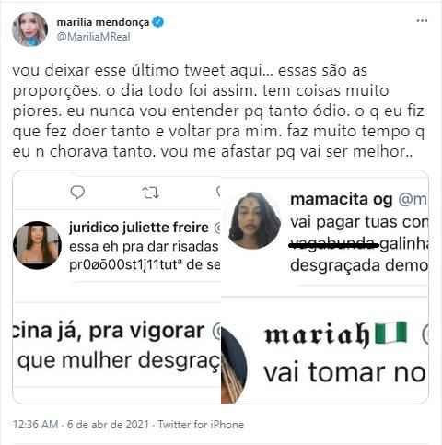Click the mariah gothic-font username
The image size is (442, 445).
pos(318,335)
